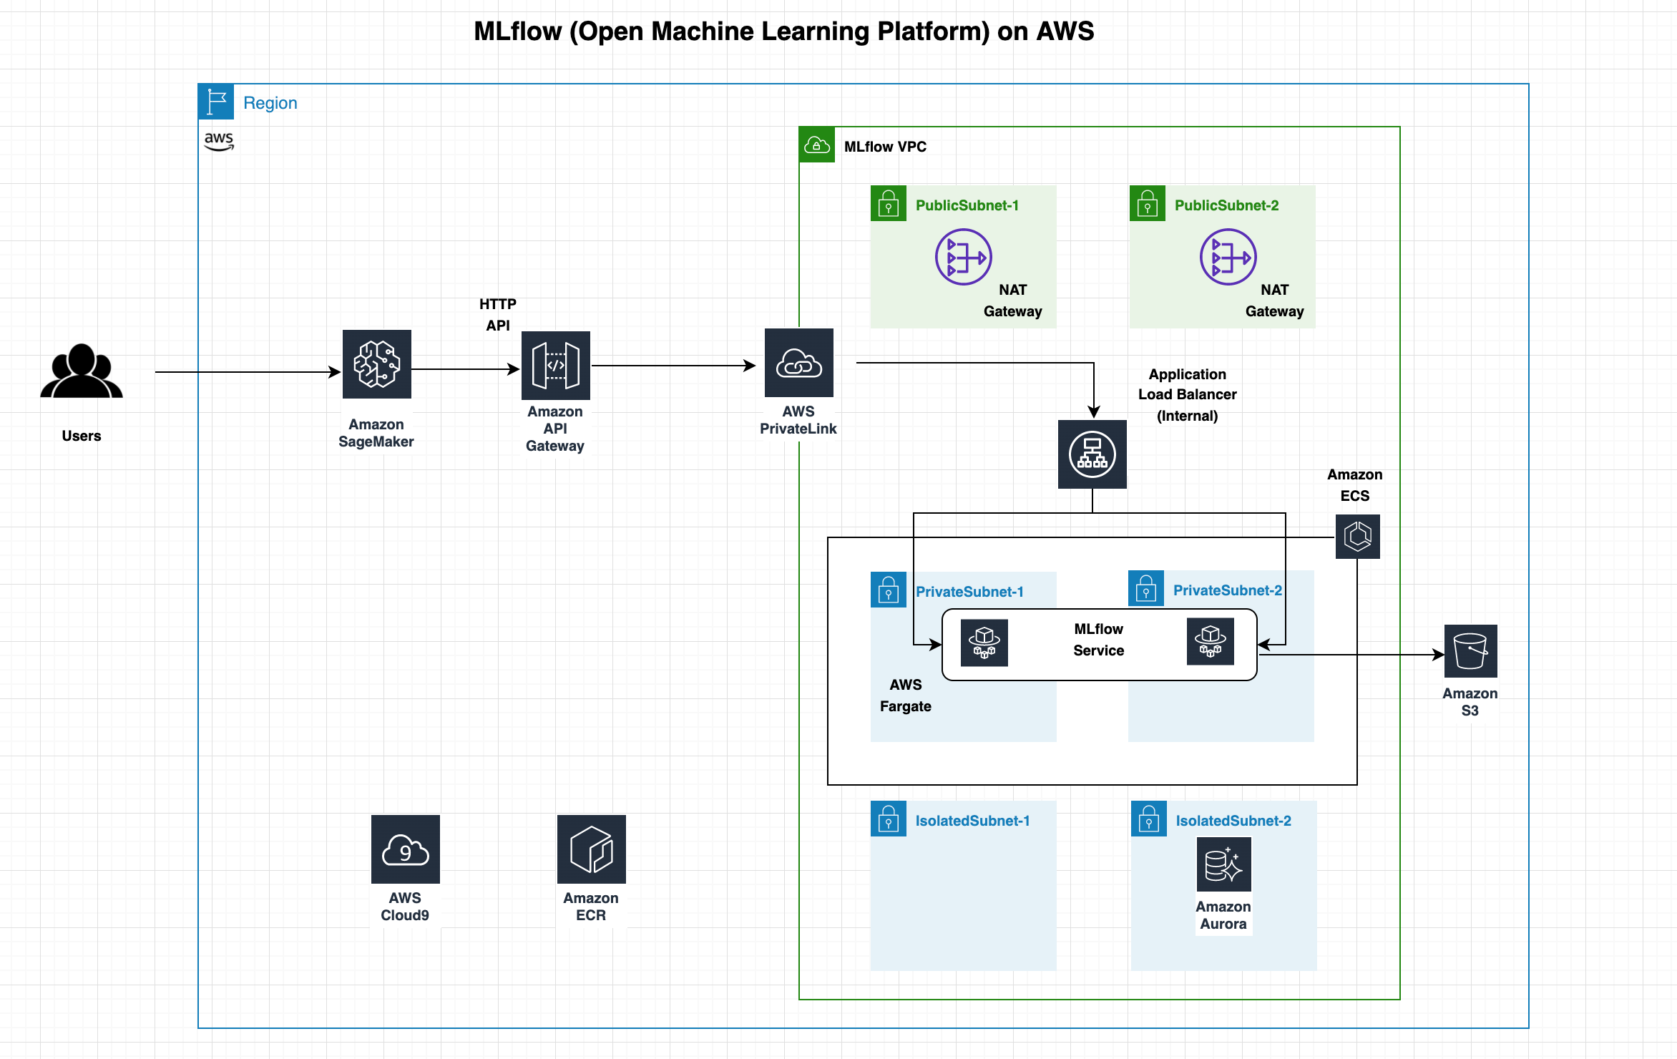Select the Amazon API Gateway icon
1677x1059 pixels.
point(556,366)
